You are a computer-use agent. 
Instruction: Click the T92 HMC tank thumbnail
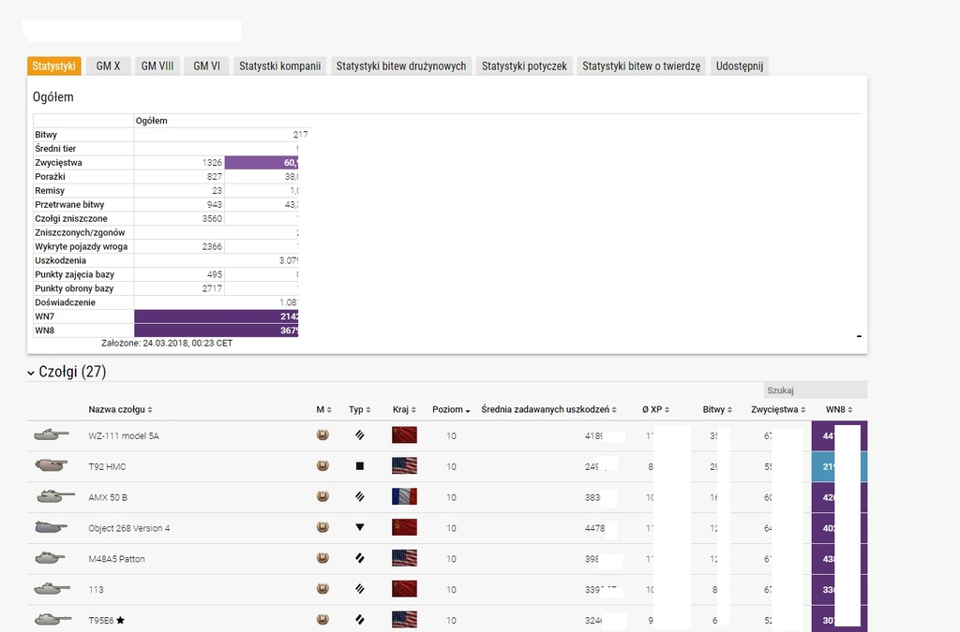pyautogui.click(x=52, y=465)
